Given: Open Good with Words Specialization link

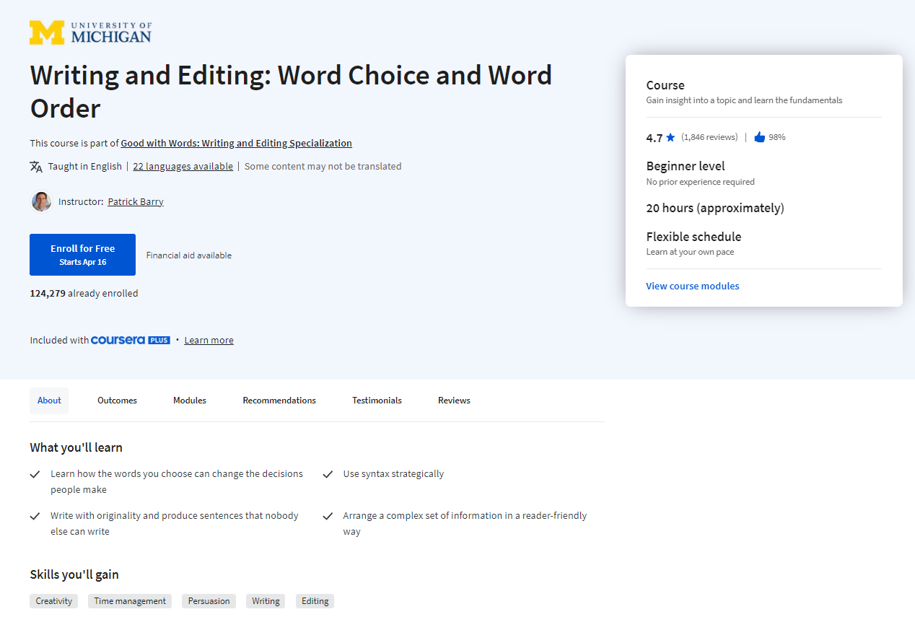Looking at the screenshot, I should click(x=237, y=144).
